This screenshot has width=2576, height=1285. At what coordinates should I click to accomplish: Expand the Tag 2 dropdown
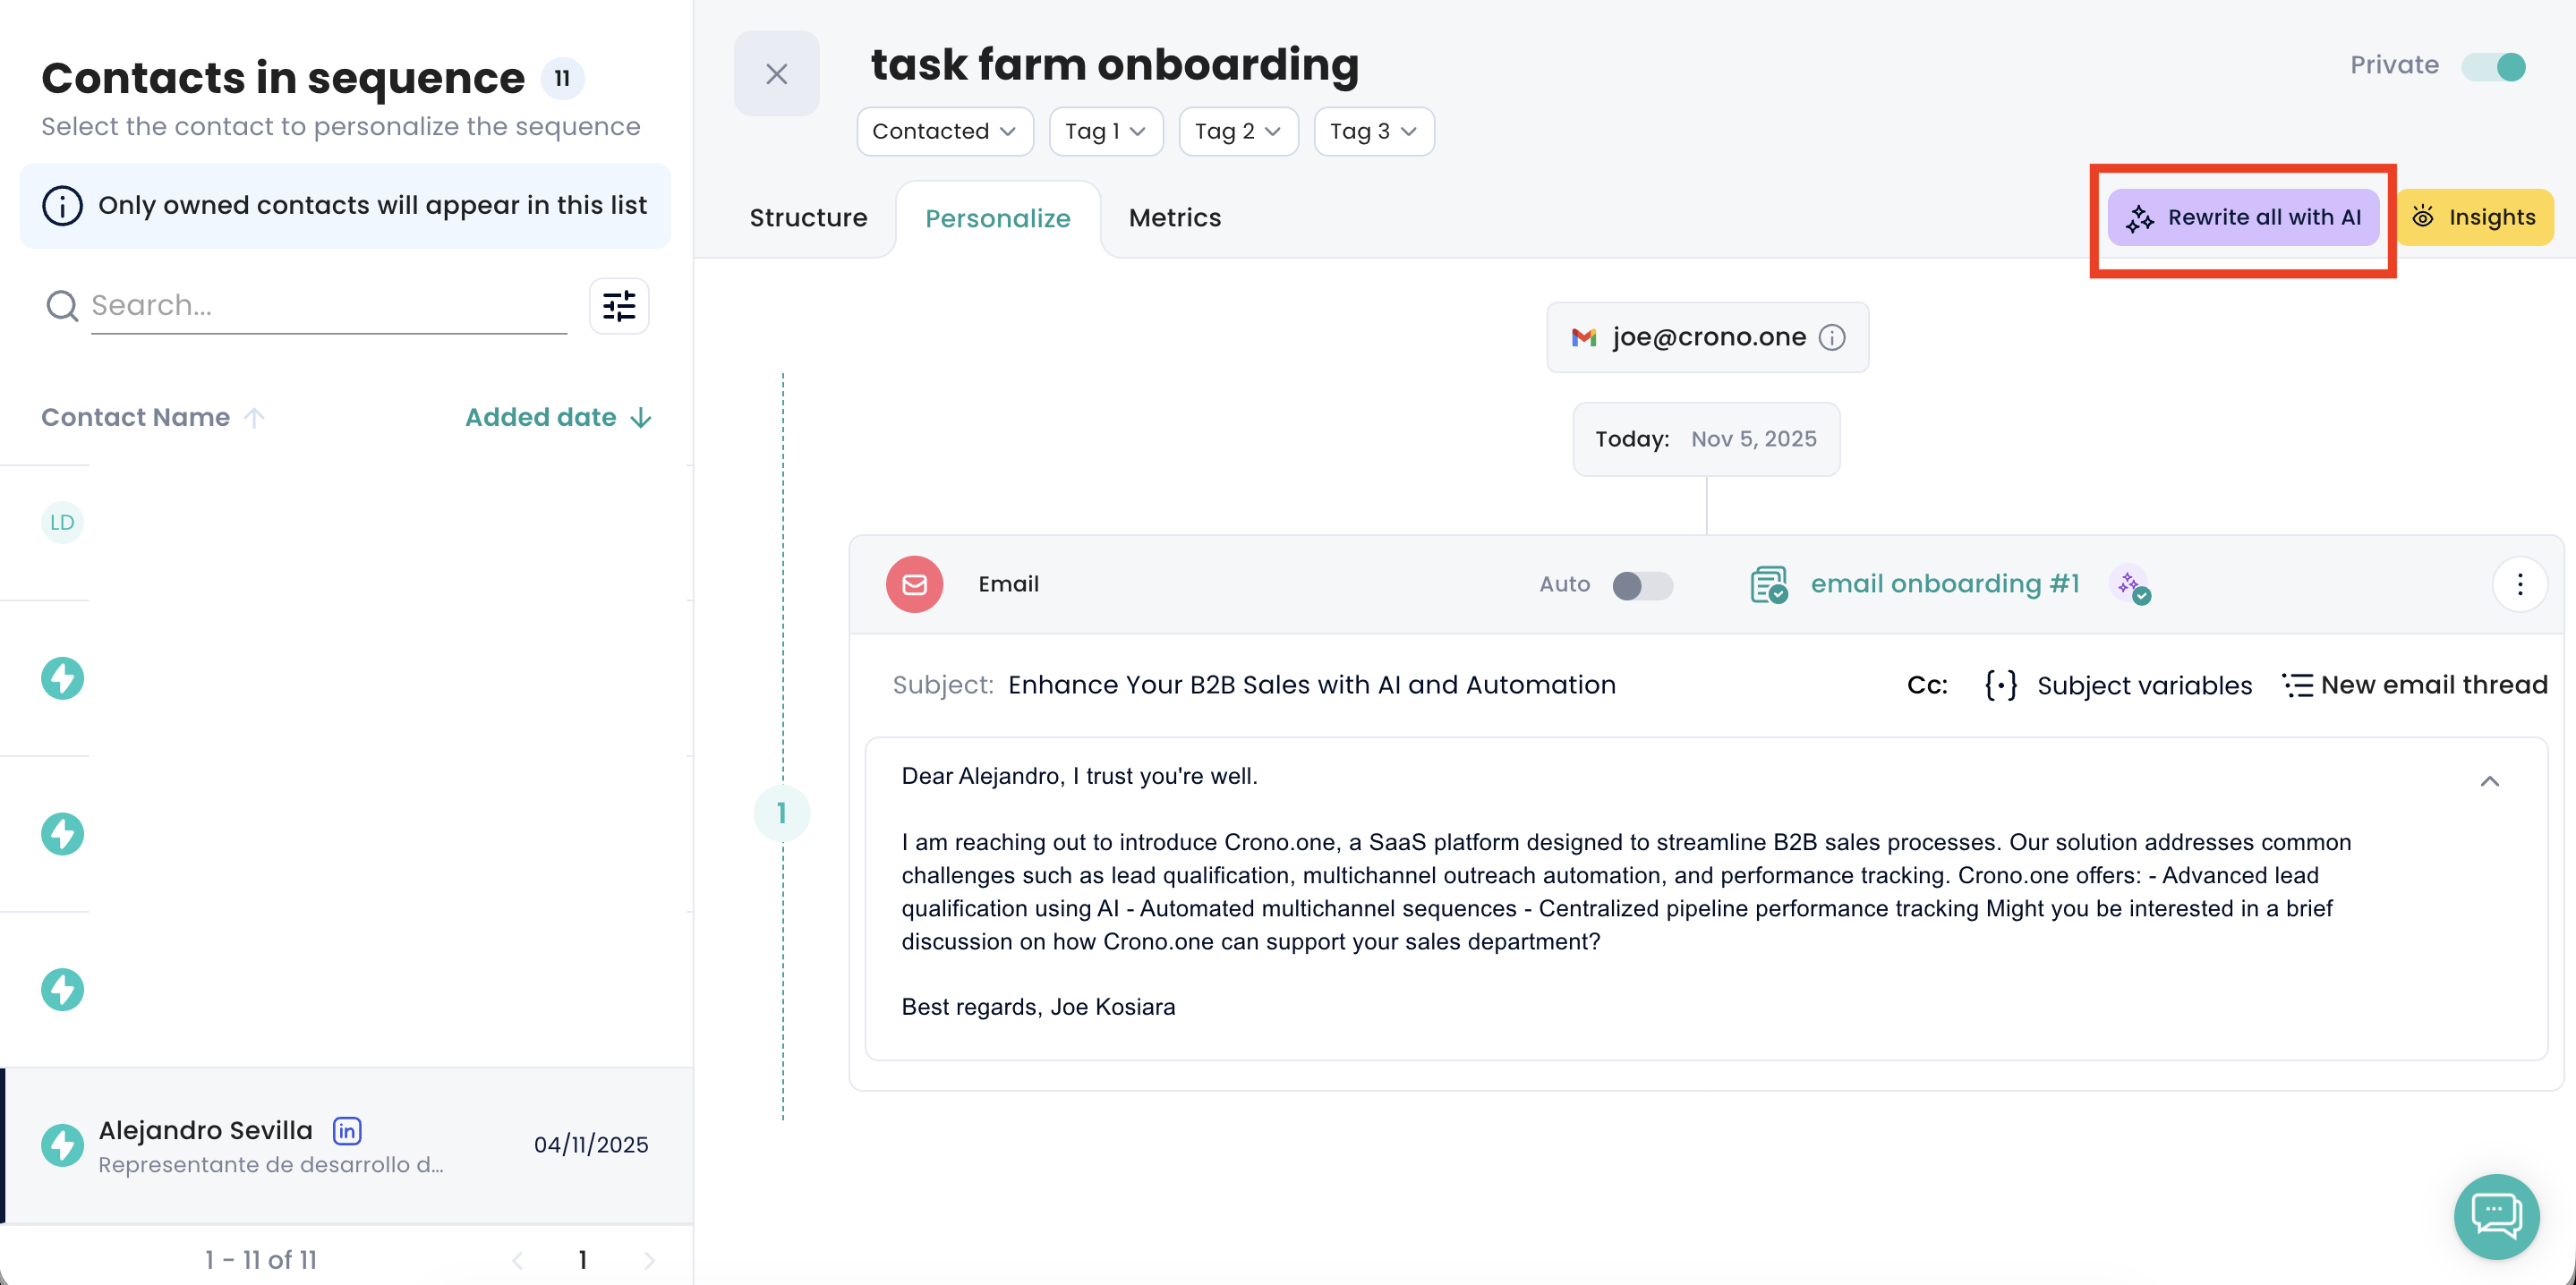(x=1237, y=132)
